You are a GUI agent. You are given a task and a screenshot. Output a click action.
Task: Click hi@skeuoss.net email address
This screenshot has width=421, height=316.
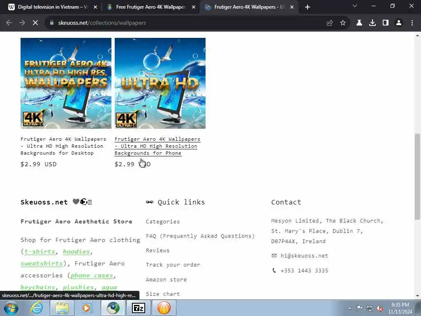[x=304, y=256]
